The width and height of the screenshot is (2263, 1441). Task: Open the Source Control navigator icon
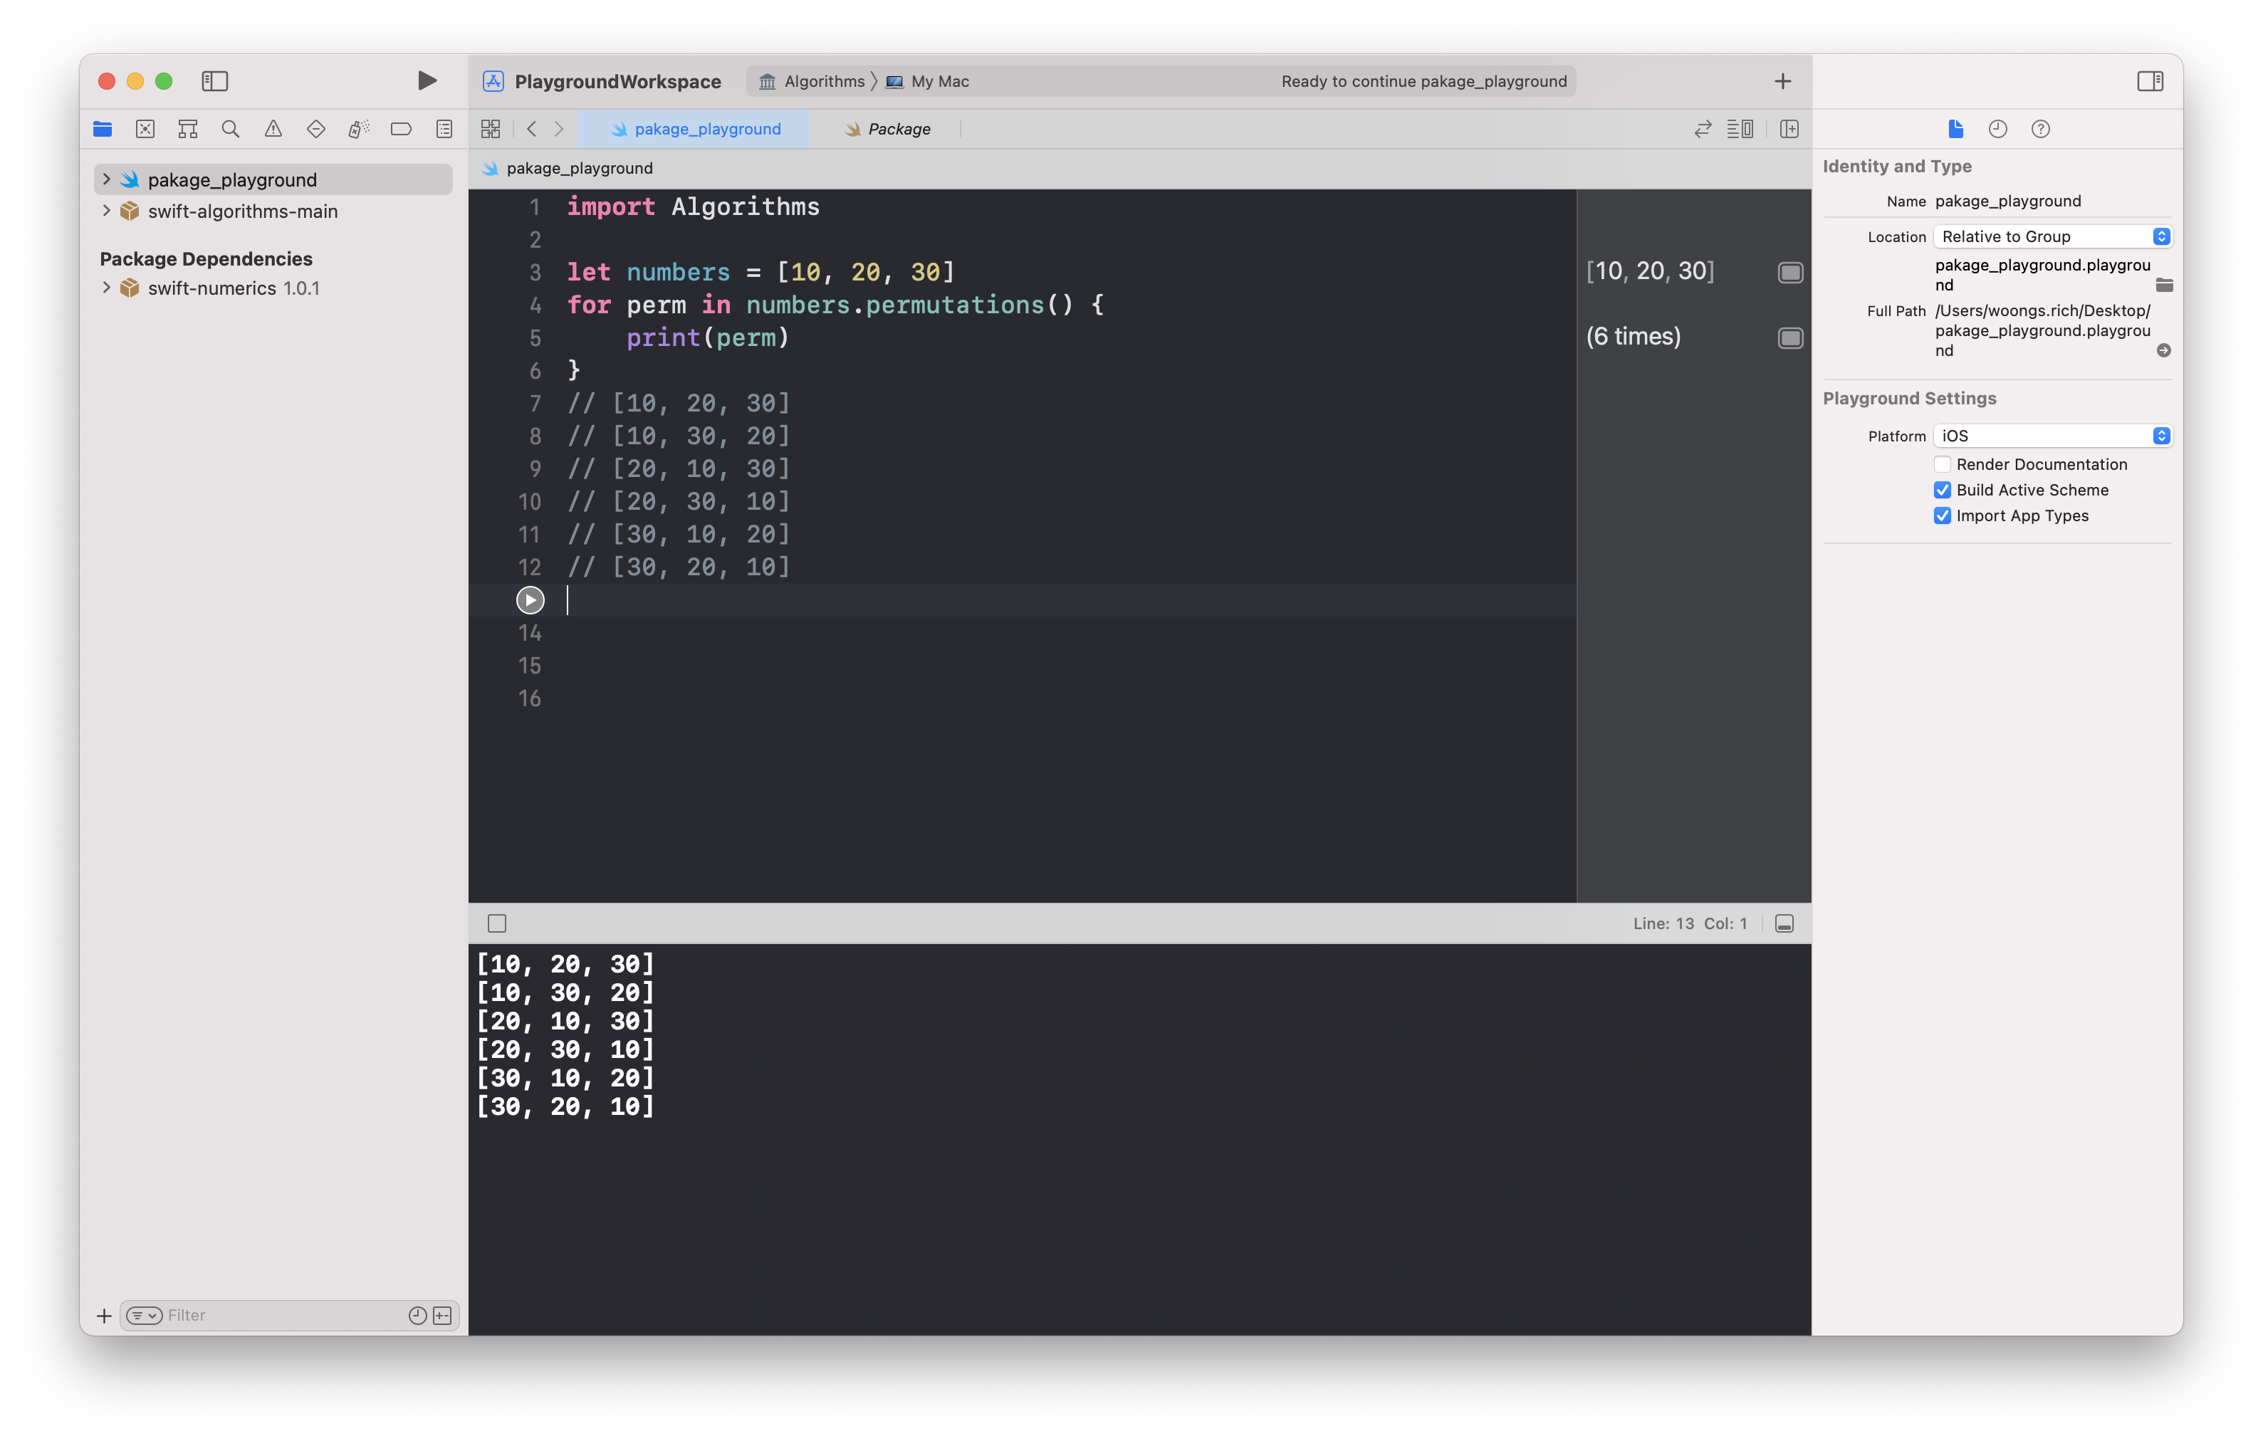(x=145, y=129)
